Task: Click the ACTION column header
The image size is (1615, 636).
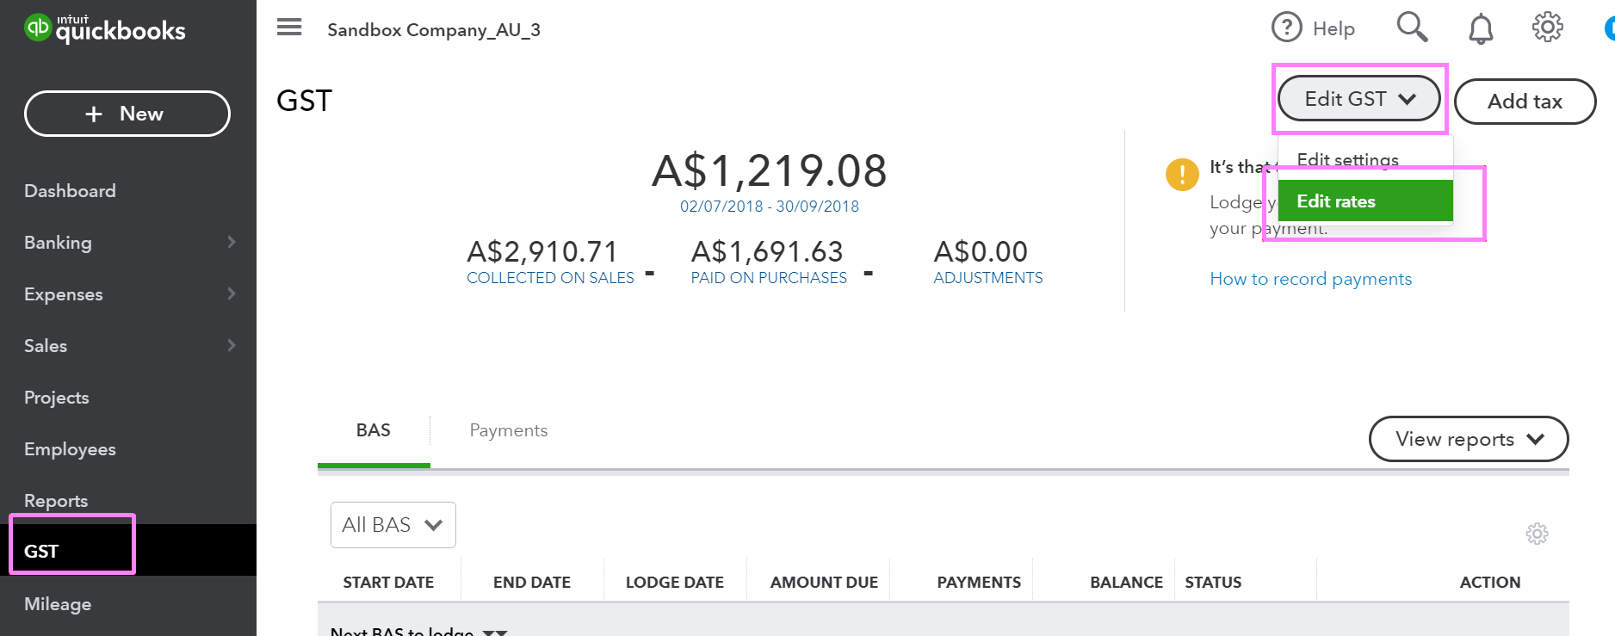Action: (1490, 583)
